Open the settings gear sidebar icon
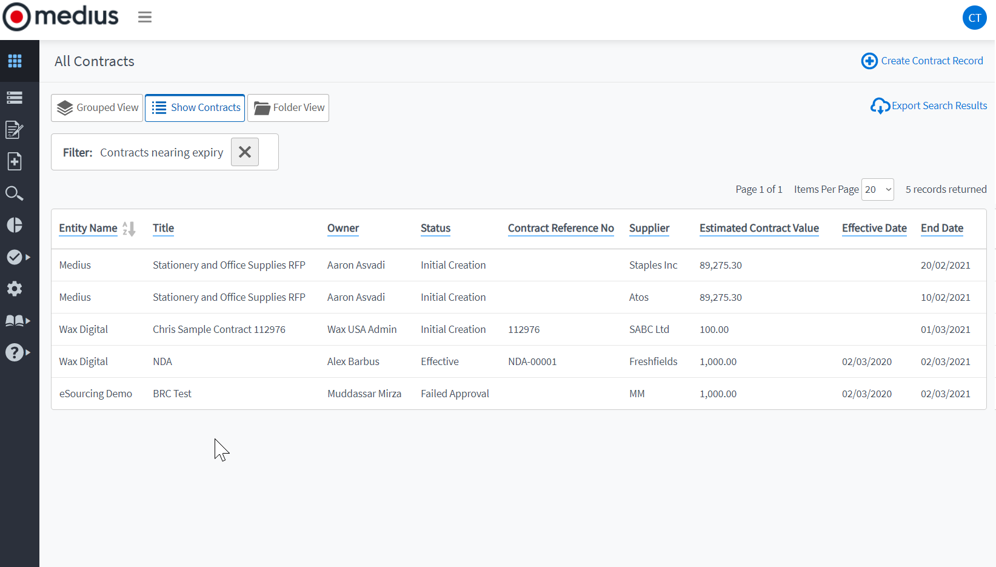The width and height of the screenshot is (996, 567). click(15, 289)
